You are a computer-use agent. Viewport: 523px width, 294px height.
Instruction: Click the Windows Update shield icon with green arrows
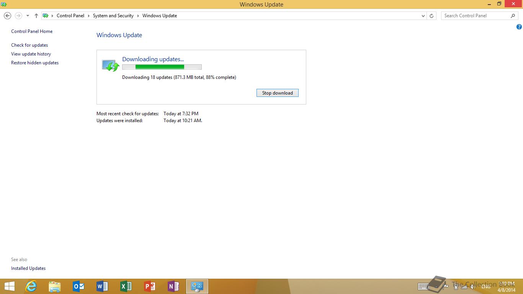pyautogui.click(x=111, y=65)
